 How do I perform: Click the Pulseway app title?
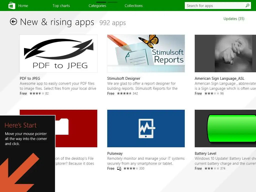click(x=115, y=153)
